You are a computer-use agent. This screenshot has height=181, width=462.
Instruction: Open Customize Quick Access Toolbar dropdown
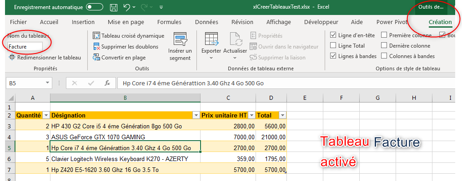pyautogui.click(x=161, y=7)
